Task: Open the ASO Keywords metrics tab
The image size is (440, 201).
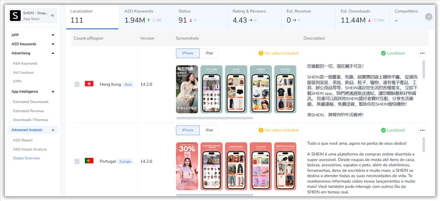Action: click(x=146, y=16)
